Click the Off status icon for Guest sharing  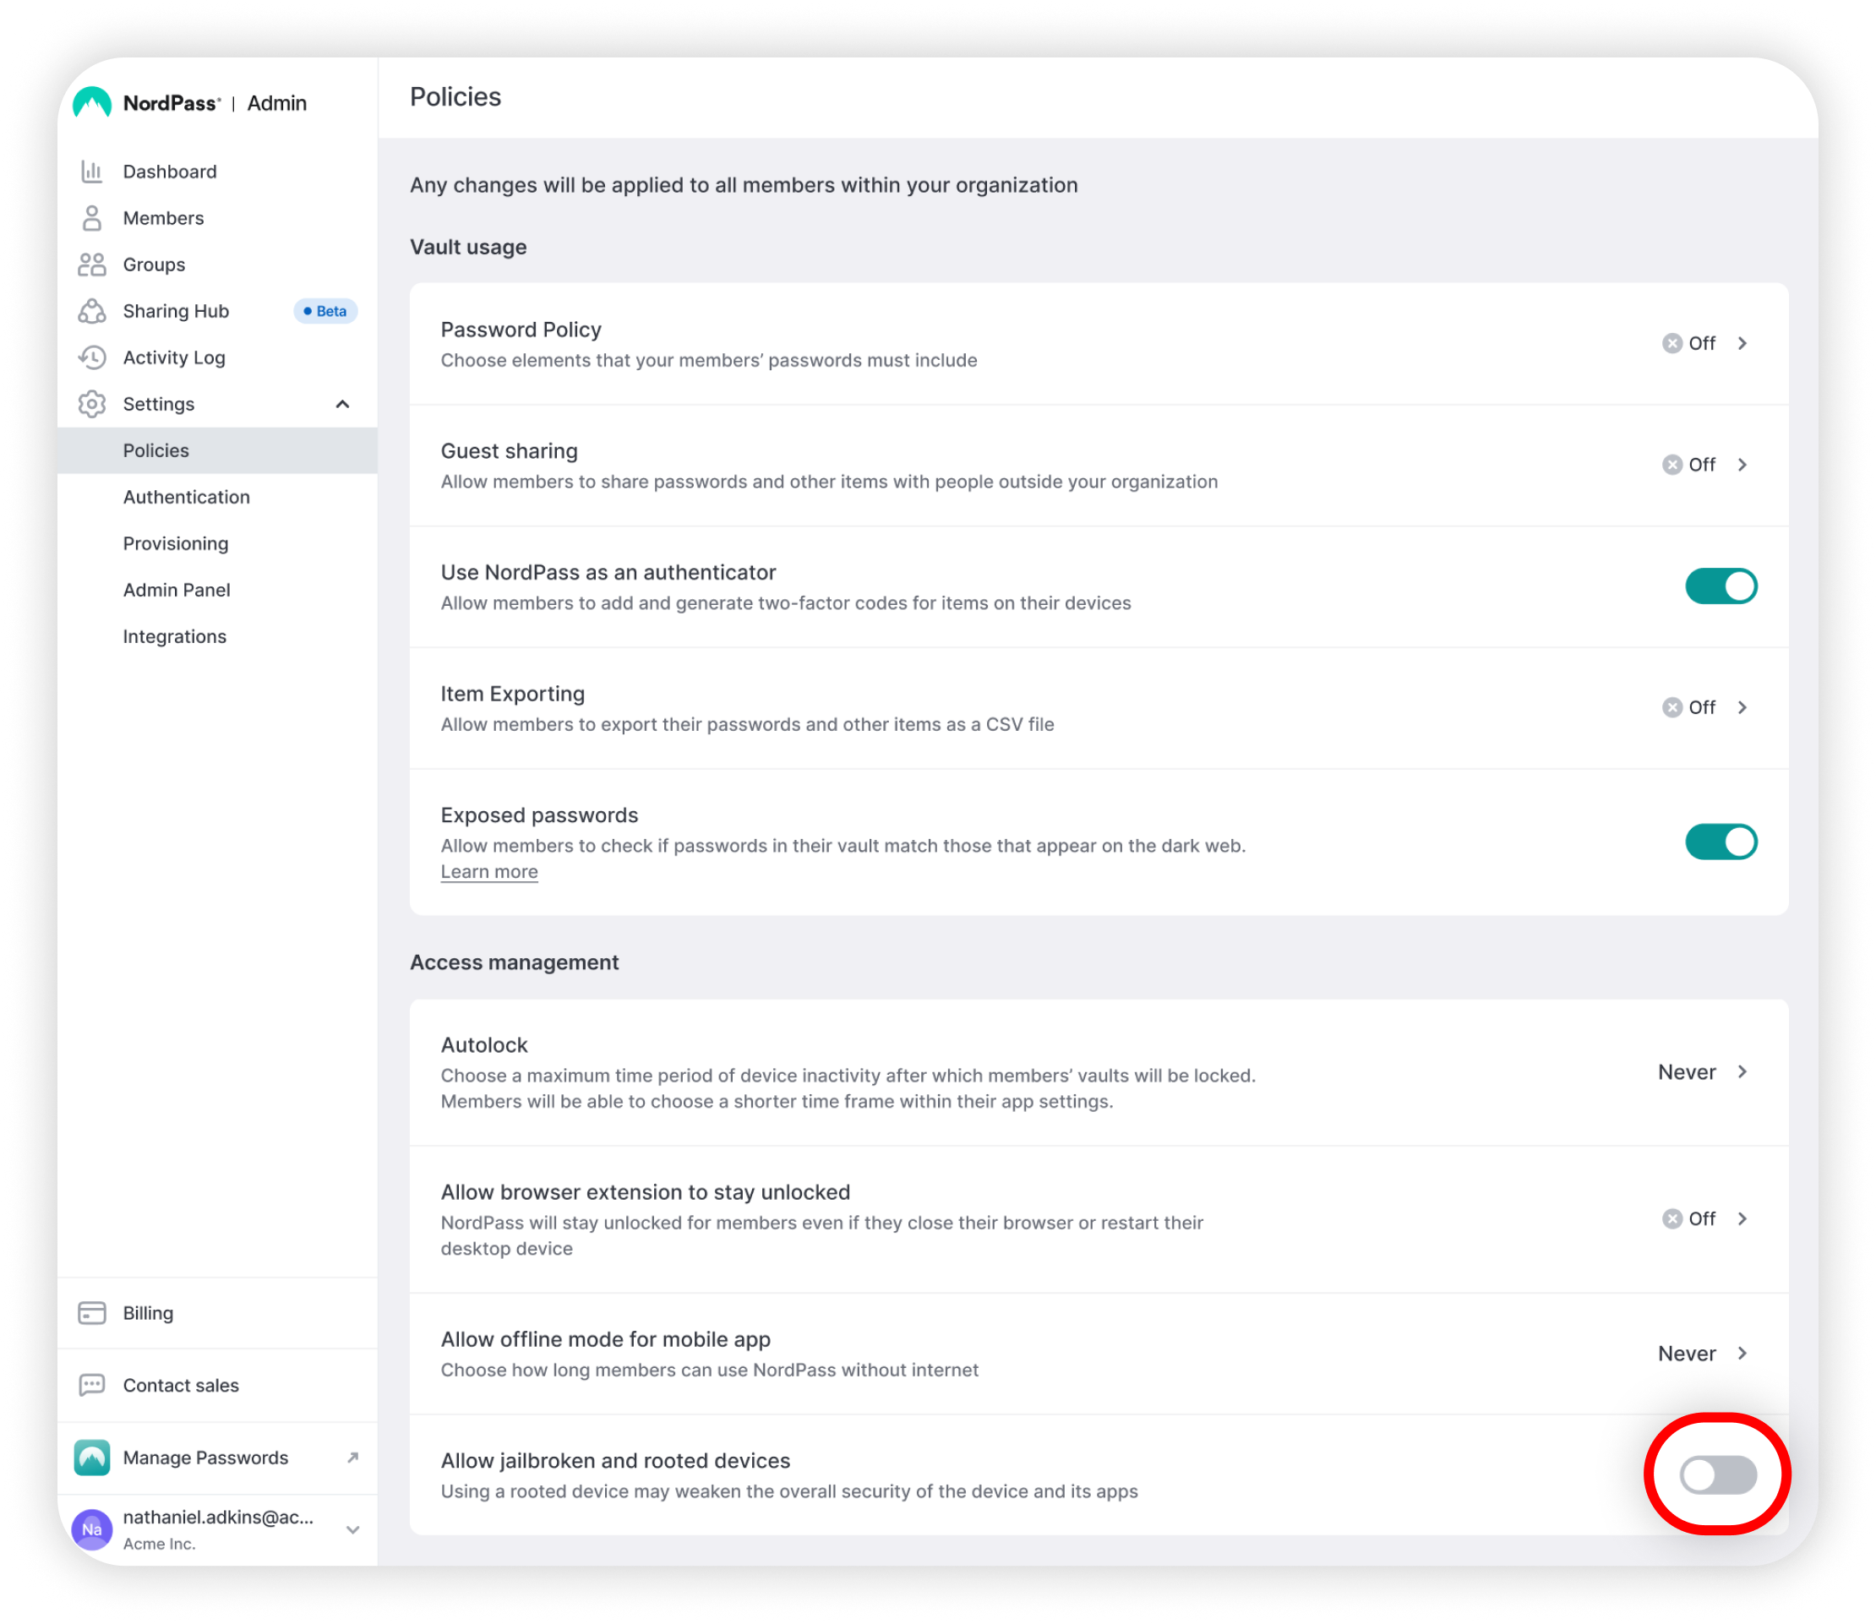(x=1672, y=465)
